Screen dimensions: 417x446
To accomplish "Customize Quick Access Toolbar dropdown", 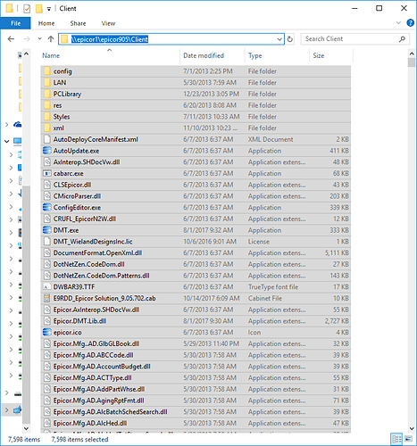I will (49, 9).
